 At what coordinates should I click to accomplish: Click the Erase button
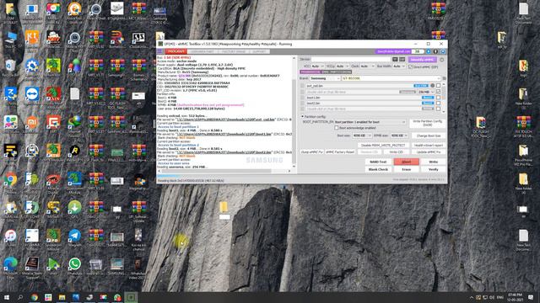pos(407,169)
